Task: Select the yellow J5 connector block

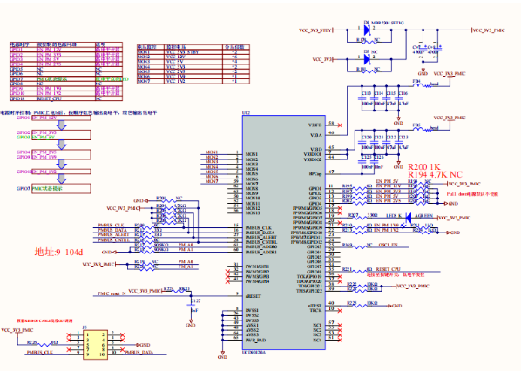Action: pos(95,344)
